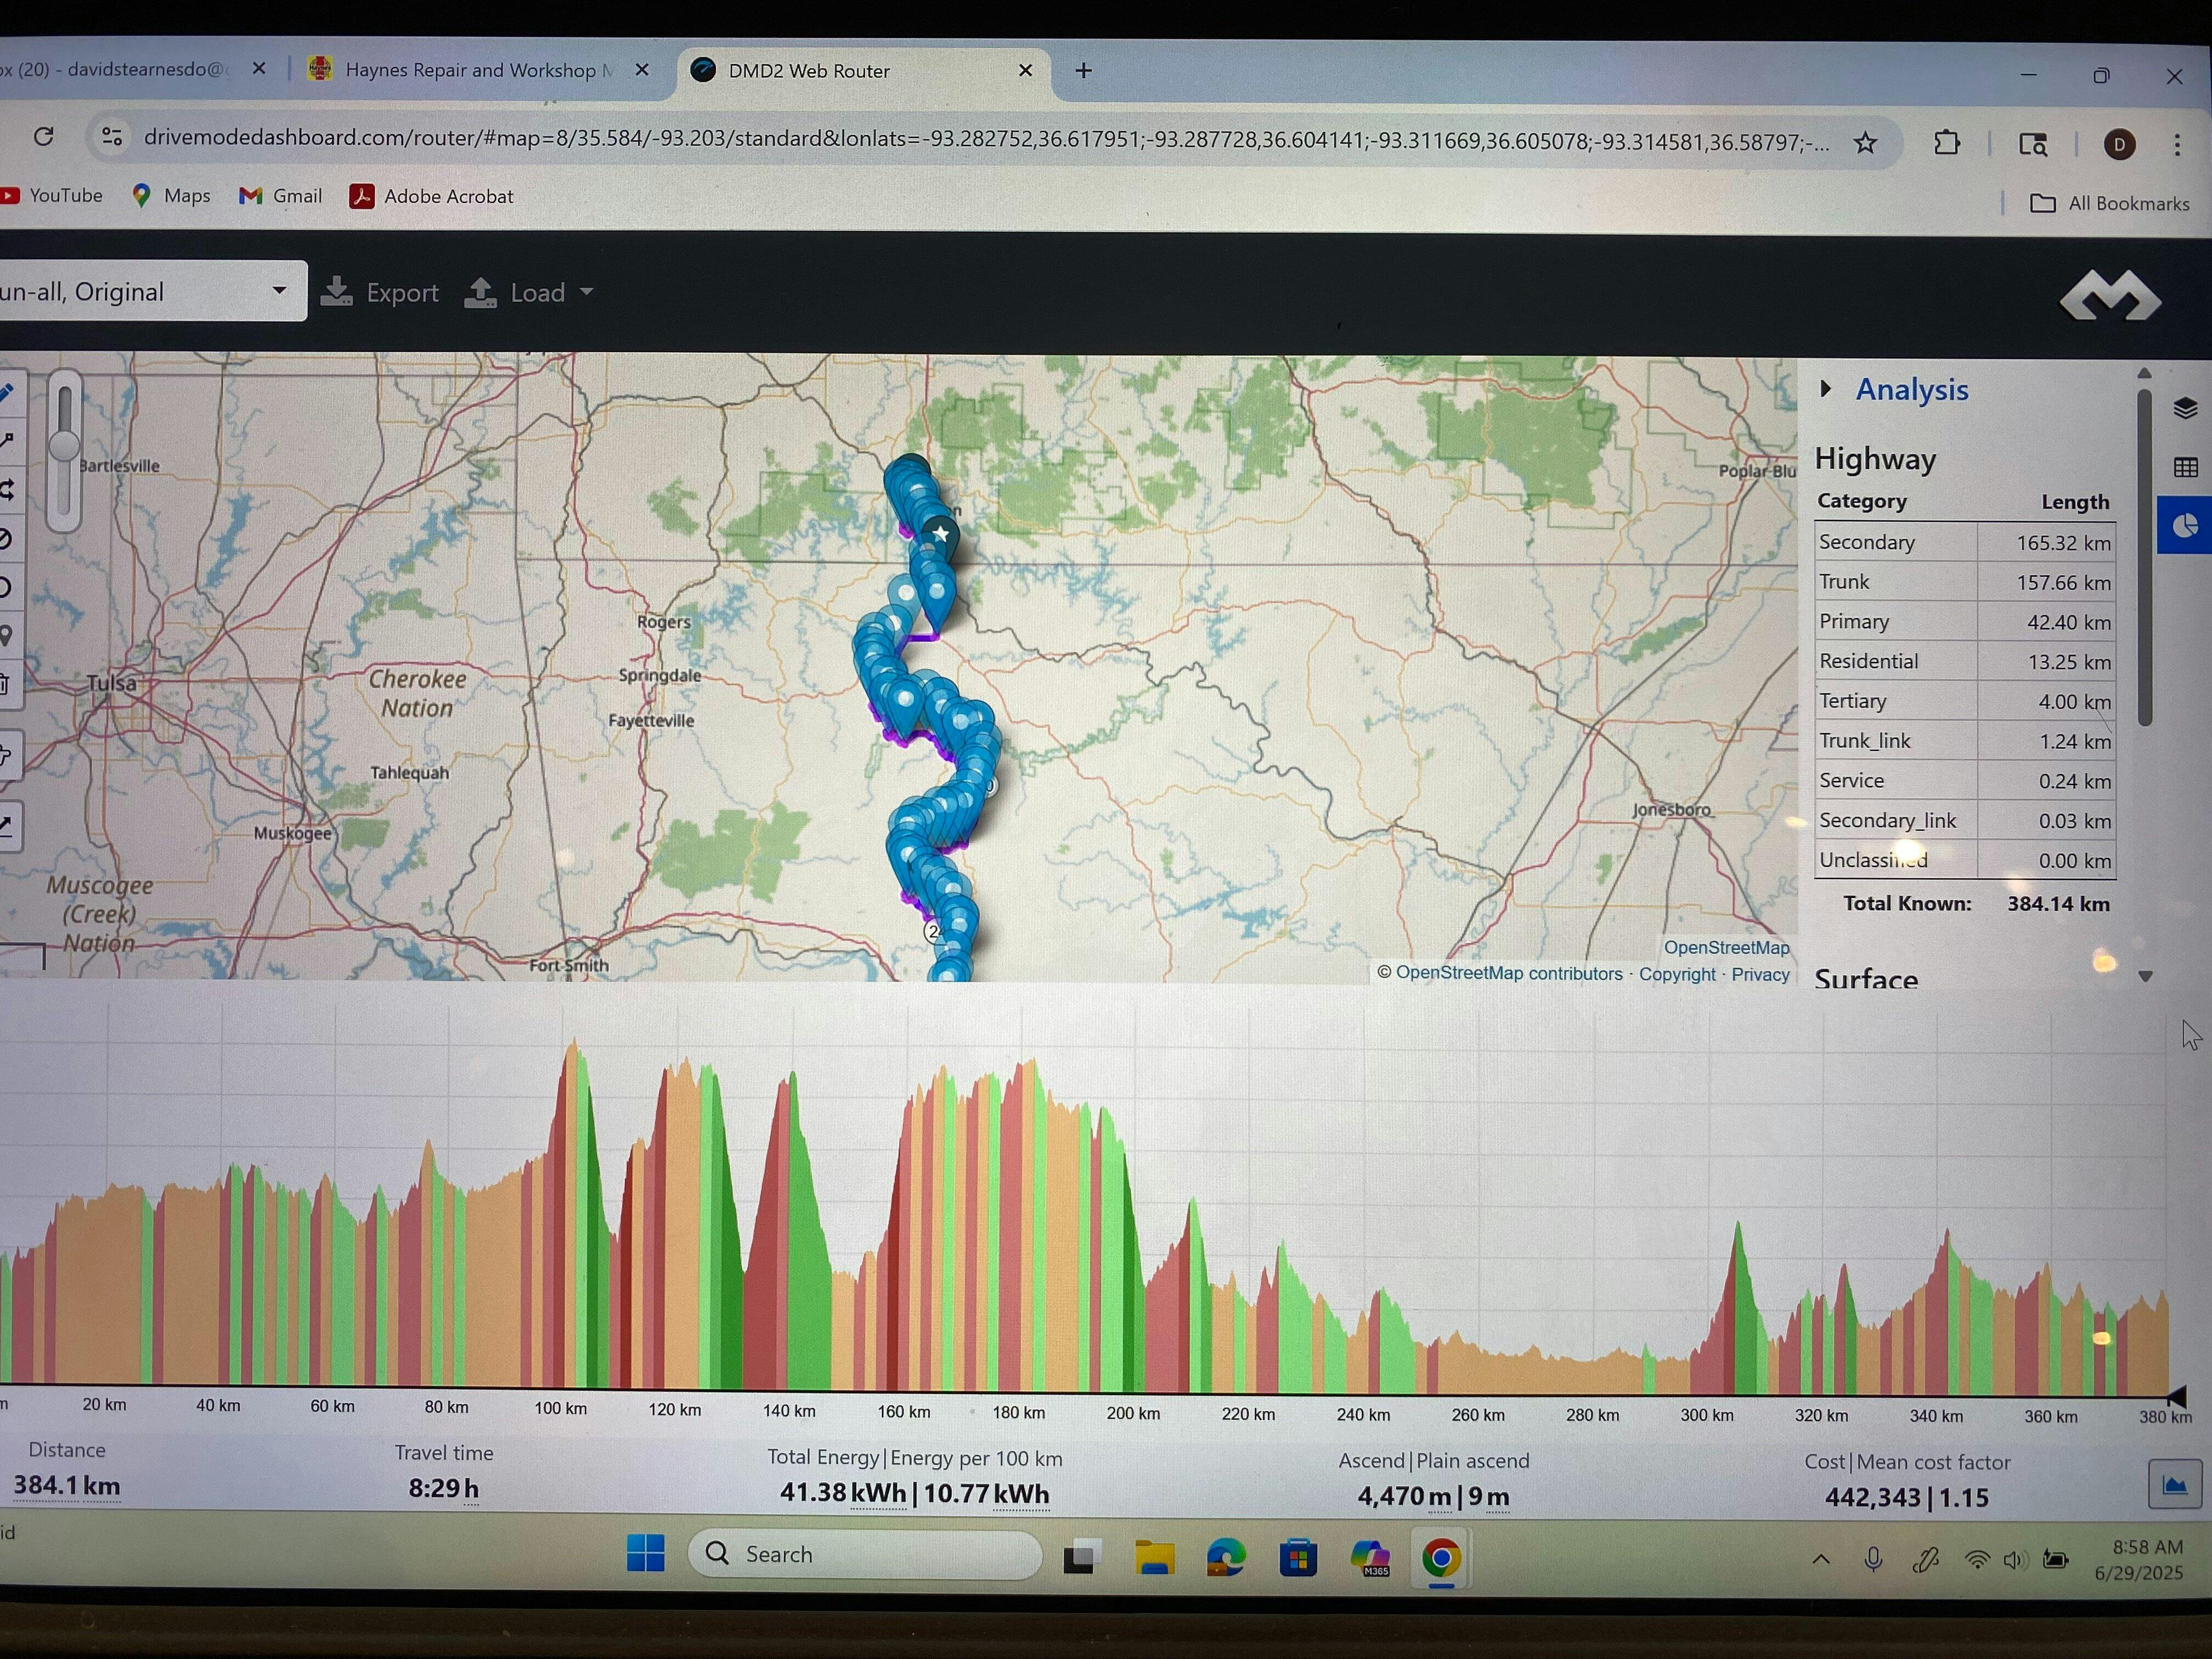2212x1659 pixels.
Task: Open the Chrome three-dot menu
Action: click(x=2177, y=145)
